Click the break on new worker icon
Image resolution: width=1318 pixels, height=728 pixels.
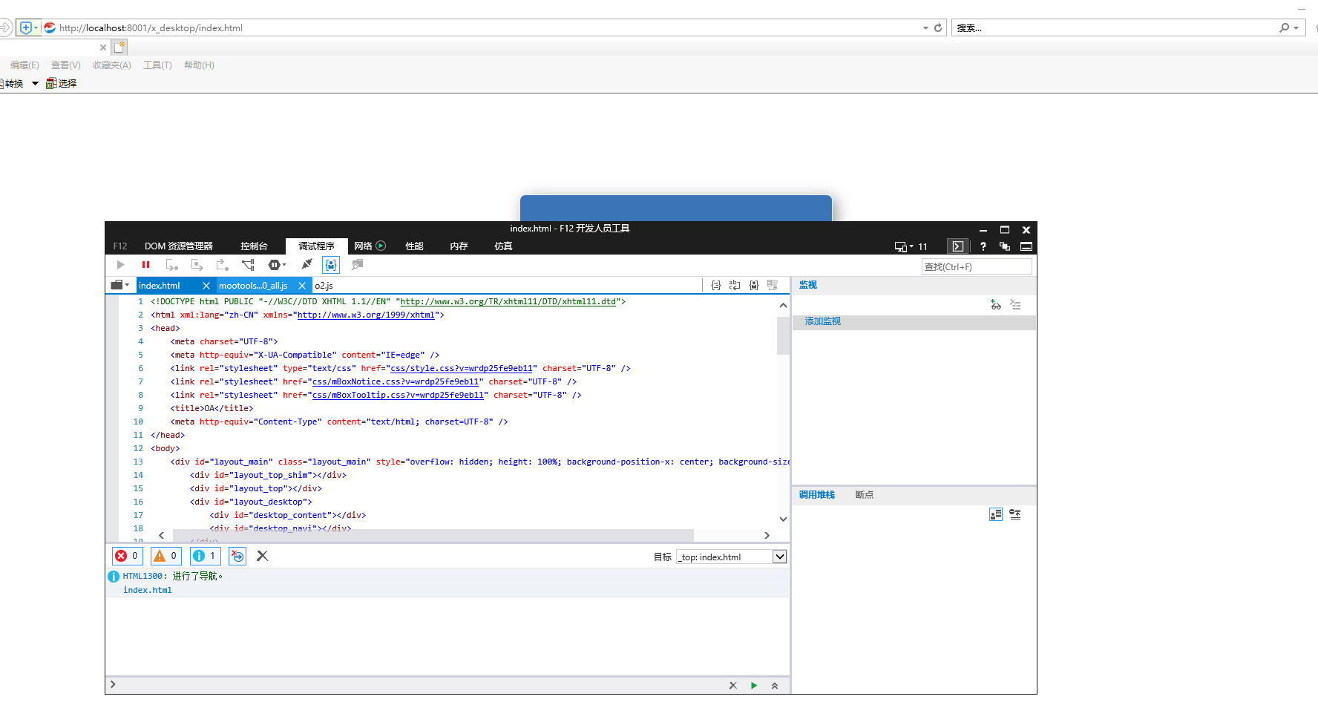click(248, 265)
